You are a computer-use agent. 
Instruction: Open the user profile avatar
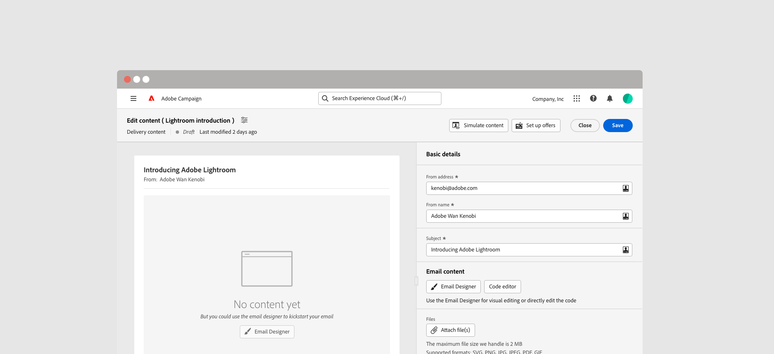(x=627, y=98)
